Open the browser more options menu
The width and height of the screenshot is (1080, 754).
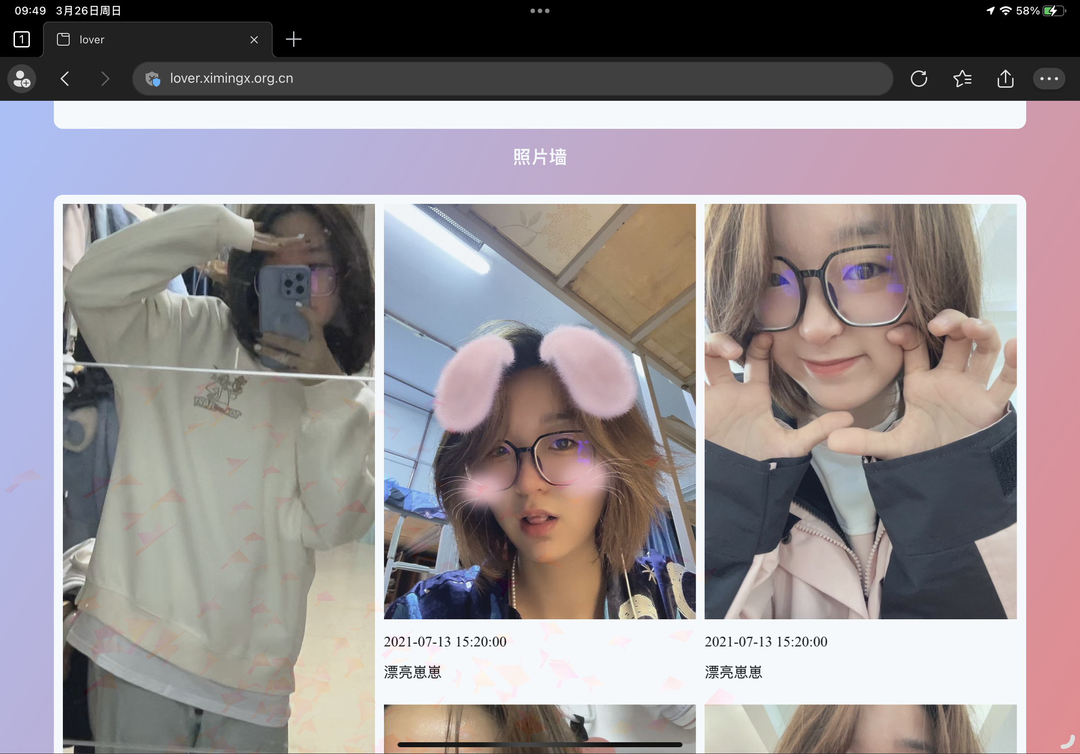point(1048,79)
